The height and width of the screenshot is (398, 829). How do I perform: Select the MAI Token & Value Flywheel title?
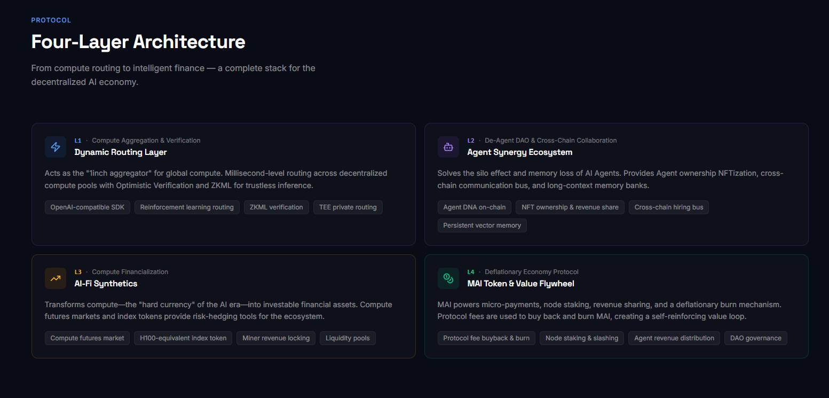tap(520, 284)
